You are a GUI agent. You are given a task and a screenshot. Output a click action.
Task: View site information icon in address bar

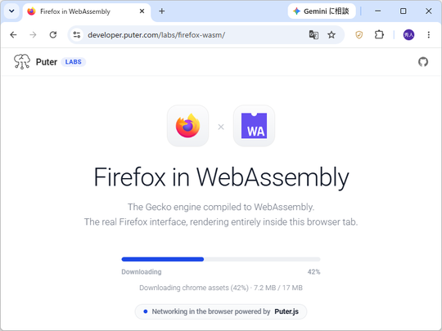click(77, 35)
